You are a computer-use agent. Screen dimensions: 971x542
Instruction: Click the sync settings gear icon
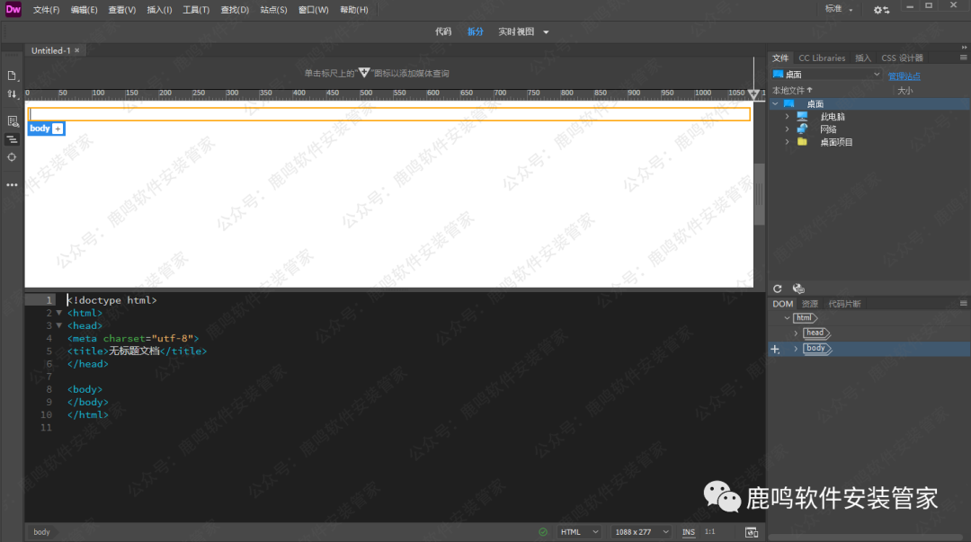coord(881,10)
